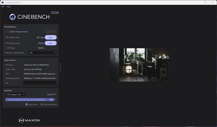The width and height of the screenshot is (217, 127).
Task: Click the 2311 pts multi core score
Action: pos(40,37)
